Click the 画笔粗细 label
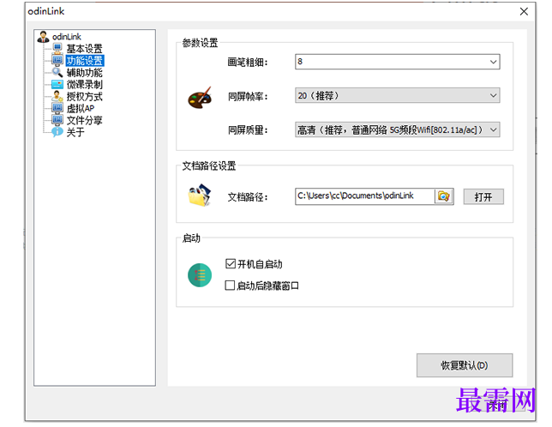 pos(248,63)
